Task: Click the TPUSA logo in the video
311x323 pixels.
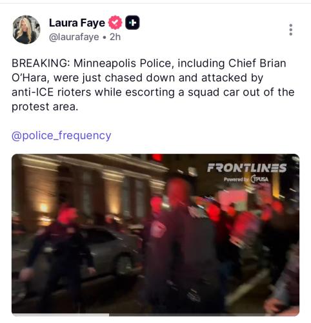Action: point(260,179)
